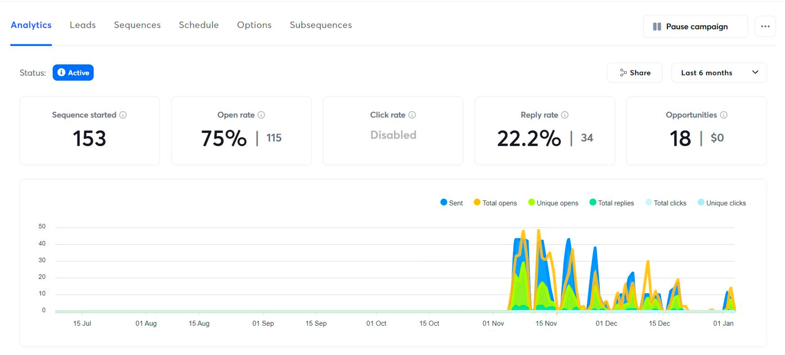Switch to the Leads tab
The image size is (785, 355).
(x=83, y=25)
